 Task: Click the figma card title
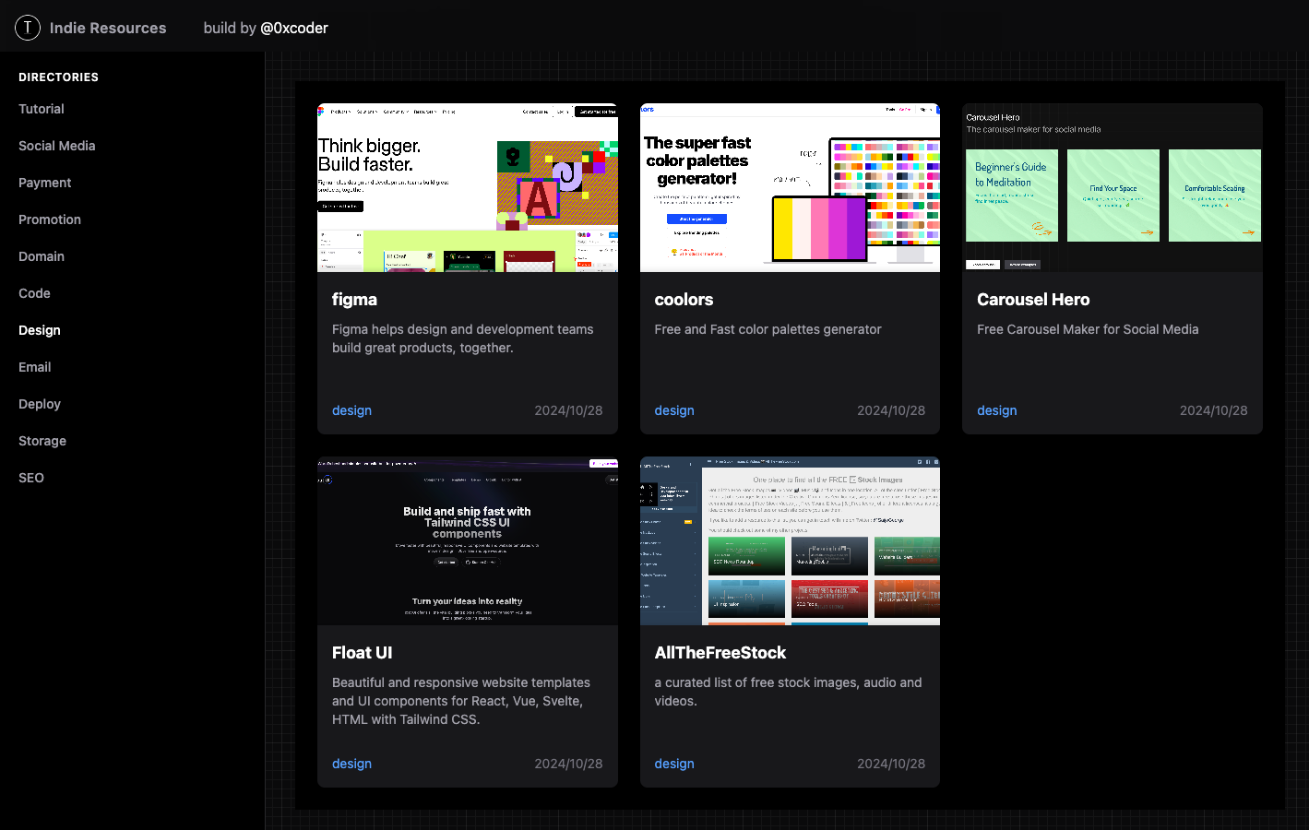pyautogui.click(x=354, y=300)
